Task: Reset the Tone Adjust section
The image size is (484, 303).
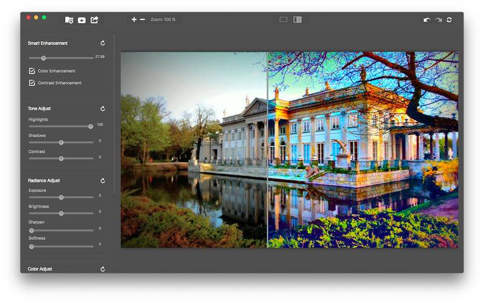Action: pos(103,108)
